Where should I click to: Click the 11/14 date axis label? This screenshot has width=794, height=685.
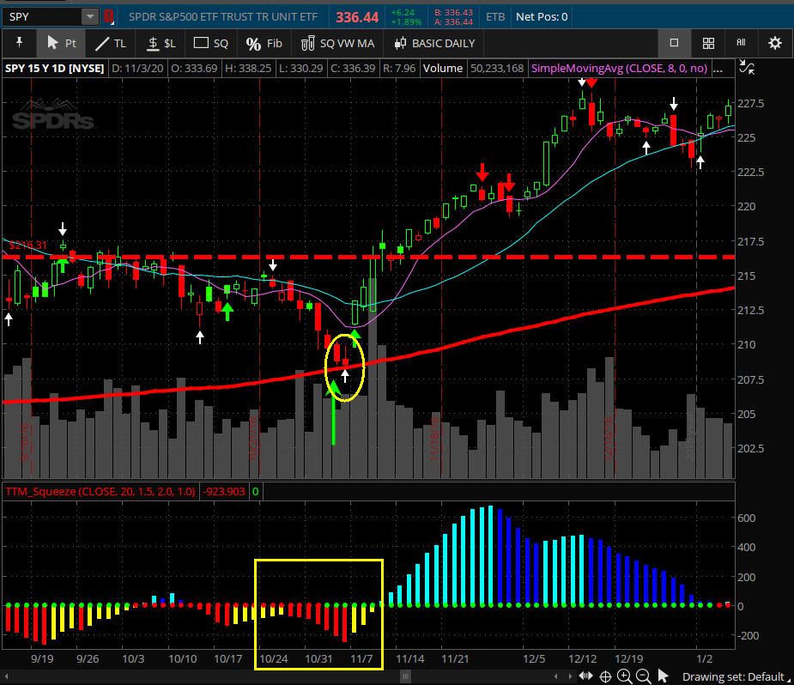(x=409, y=658)
